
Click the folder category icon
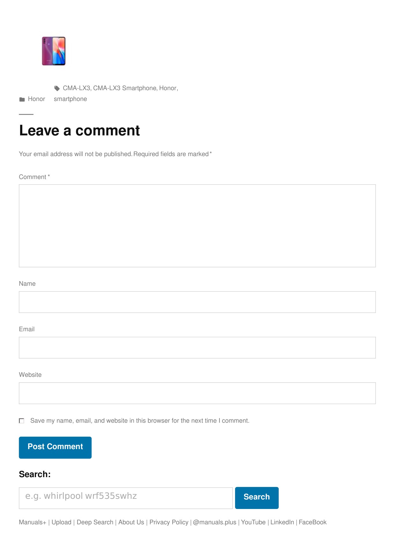pos(22,99)
